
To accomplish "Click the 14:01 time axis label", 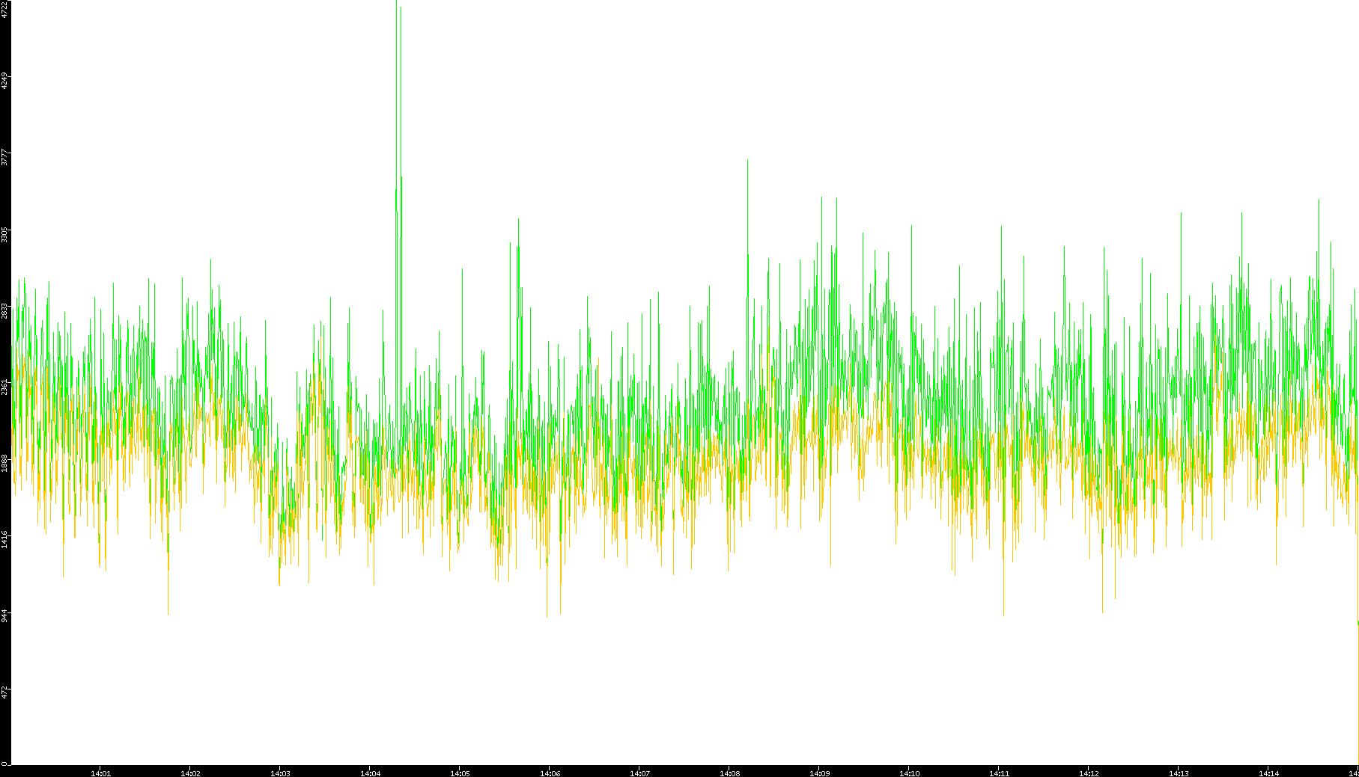I will [100, 773].
